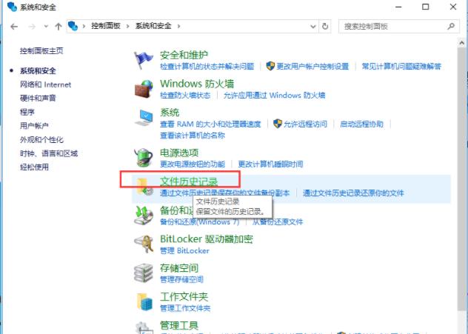
Task: Click 检查计算机的状态并解决问题 link
Action: pos(207,66)
